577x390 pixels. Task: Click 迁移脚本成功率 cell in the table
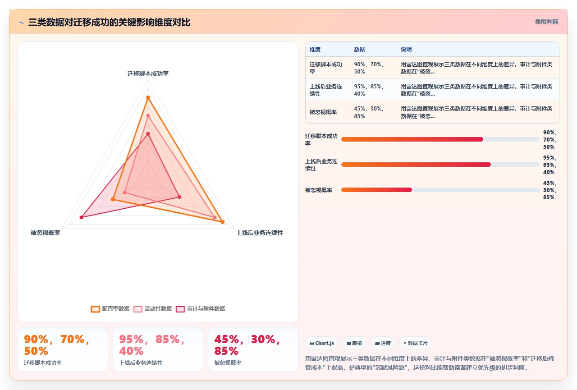[x=328, y=68]
